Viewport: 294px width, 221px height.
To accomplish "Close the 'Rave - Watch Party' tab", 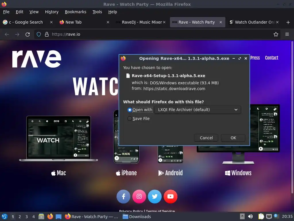I will [x=221, y=22].
